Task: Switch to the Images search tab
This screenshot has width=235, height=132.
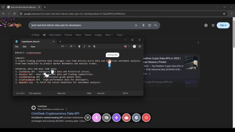Action: 98,35
